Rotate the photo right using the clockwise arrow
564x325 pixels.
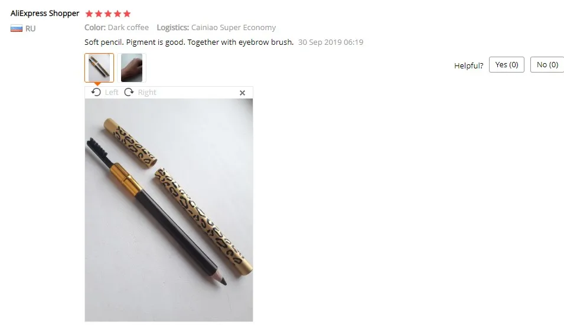tap(129, 92)
